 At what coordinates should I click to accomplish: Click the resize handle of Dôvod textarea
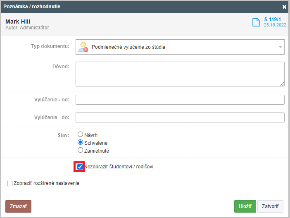(x=282, y=84)
